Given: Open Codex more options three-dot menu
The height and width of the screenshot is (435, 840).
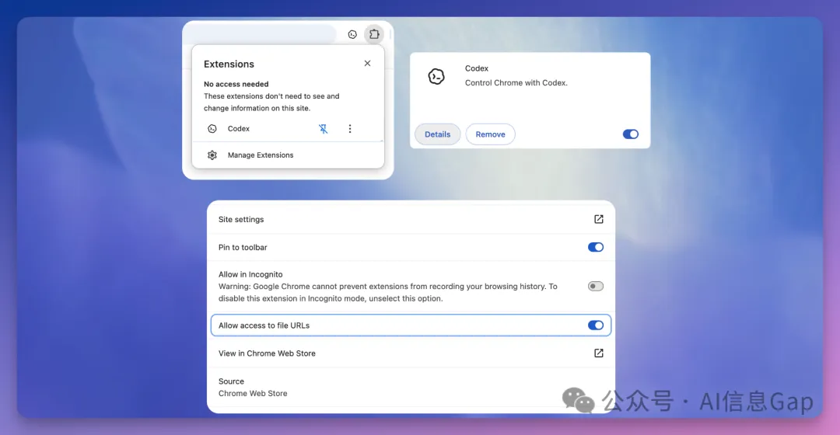Looking at the screenshot, I should pos(350,129).
